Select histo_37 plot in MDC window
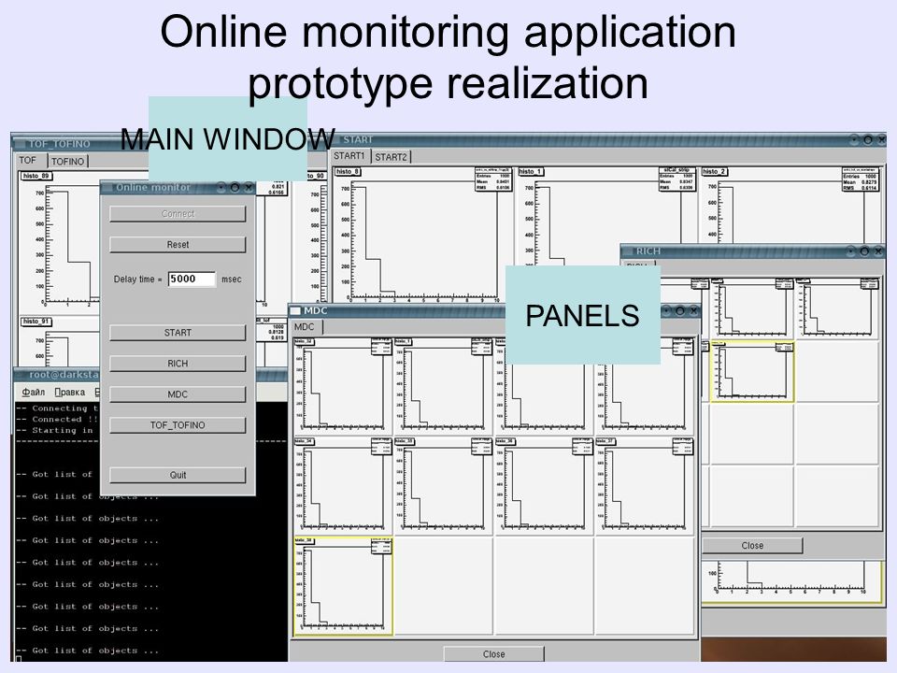897x673 pixels. (644, 486)
